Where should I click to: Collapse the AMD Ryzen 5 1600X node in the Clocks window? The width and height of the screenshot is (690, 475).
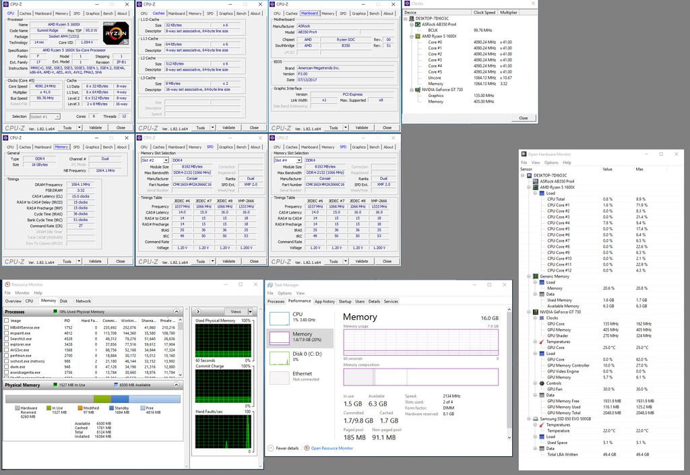pos(412,36)
